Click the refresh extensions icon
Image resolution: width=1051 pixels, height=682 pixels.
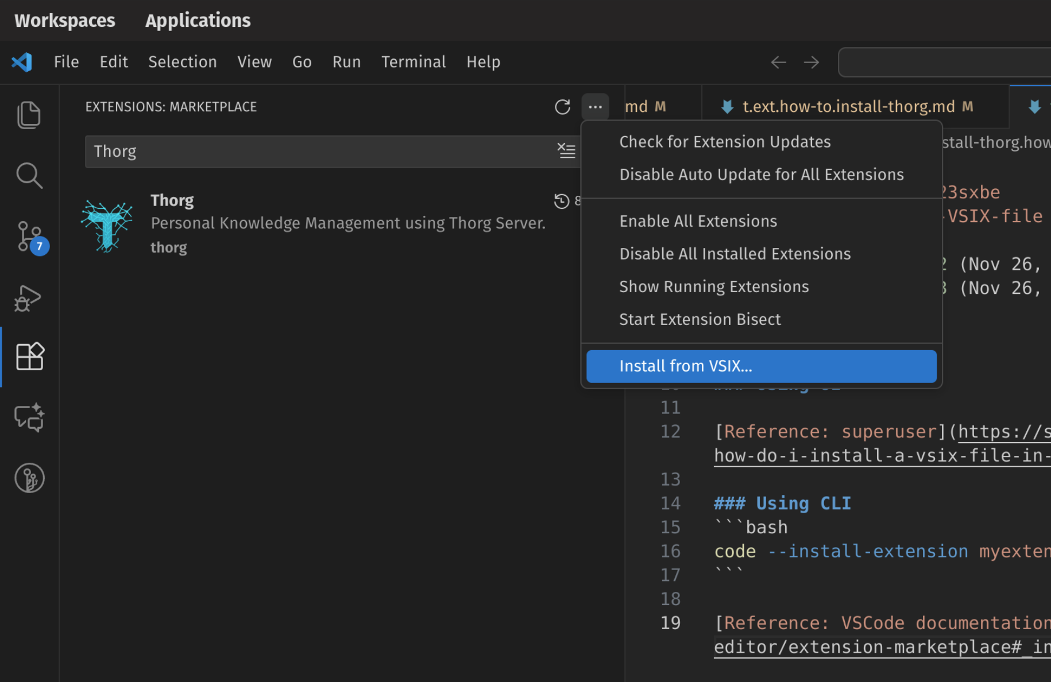tap(562, 107)
